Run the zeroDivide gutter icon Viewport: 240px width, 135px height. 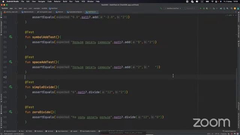click(10, 112)
